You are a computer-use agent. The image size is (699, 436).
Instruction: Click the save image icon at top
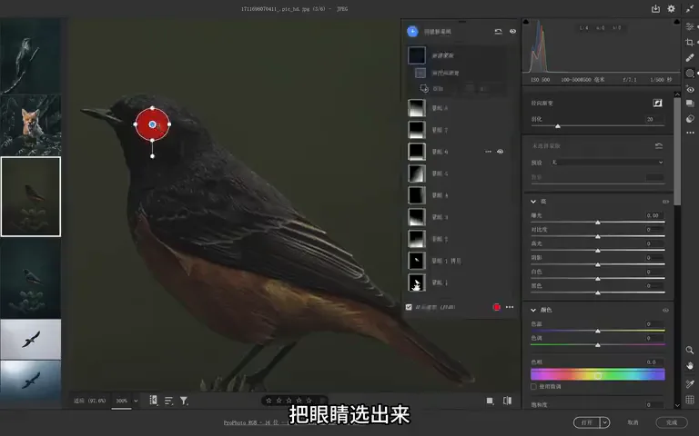pyautogui.click(x=655, y=8)
